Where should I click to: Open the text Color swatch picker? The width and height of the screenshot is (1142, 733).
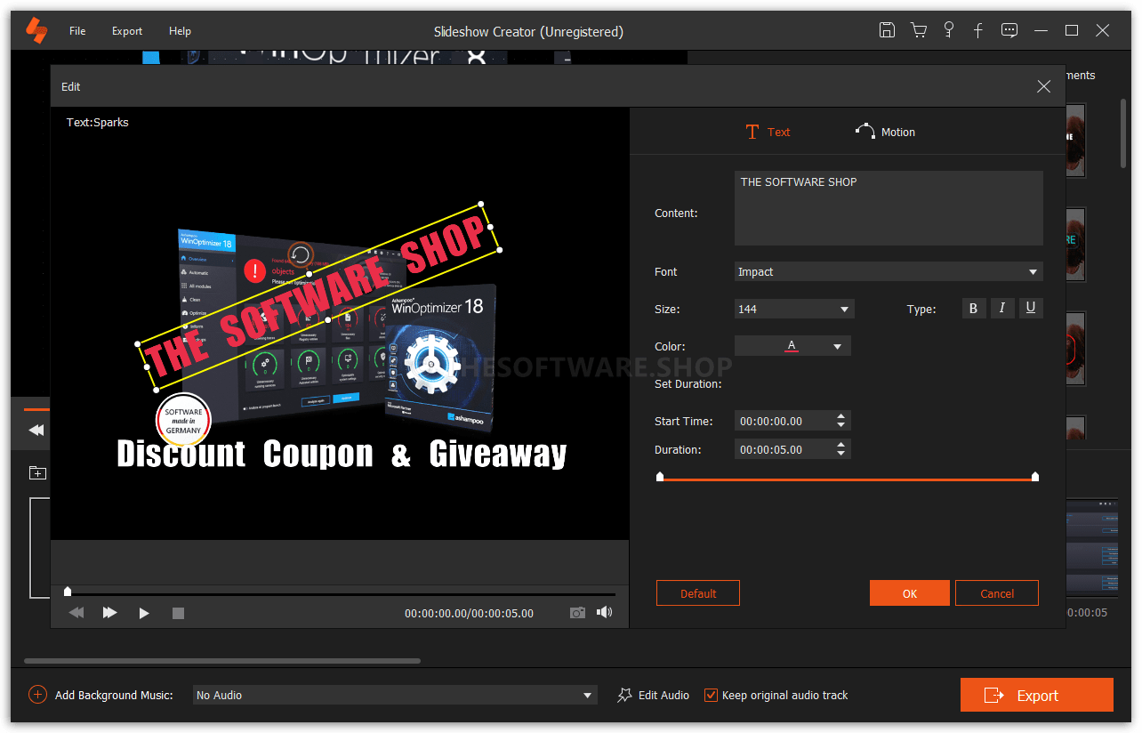click(792, 345)
